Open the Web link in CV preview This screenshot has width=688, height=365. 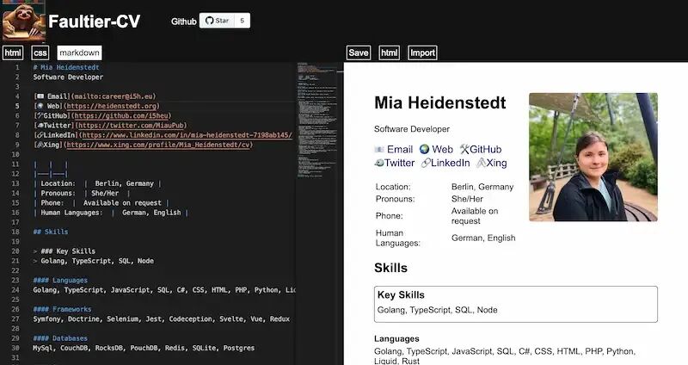pos(442,149)
